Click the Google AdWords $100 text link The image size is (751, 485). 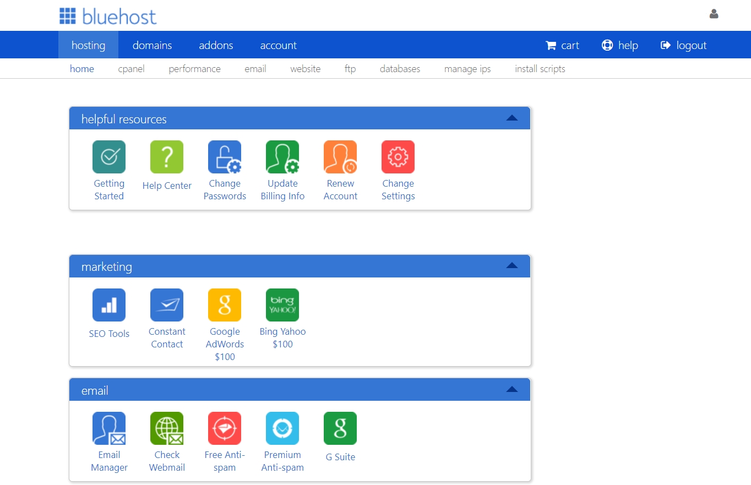(225, 344)
